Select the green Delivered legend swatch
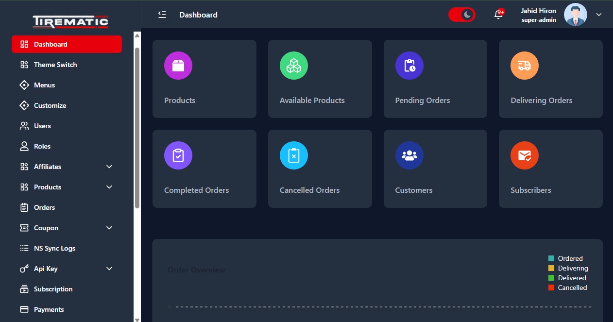Image resolution: width=613 pixels, height=322 pixels. tap(551, 277)
